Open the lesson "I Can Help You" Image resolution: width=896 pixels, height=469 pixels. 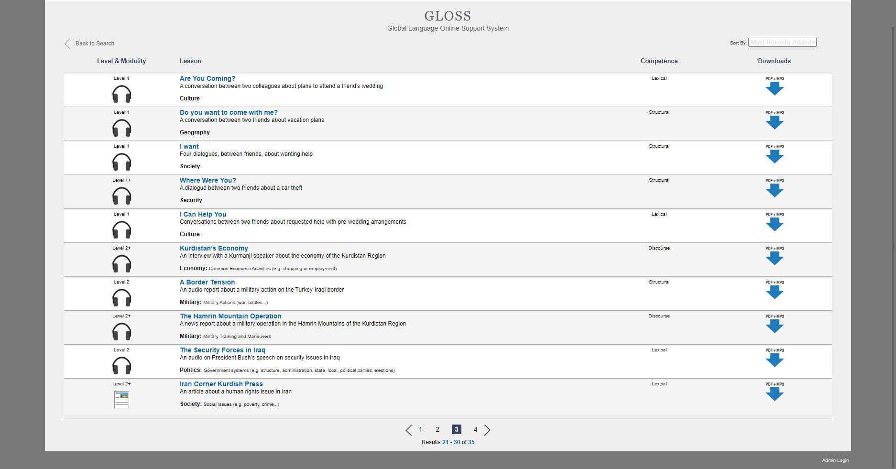[x=203, y=214]
